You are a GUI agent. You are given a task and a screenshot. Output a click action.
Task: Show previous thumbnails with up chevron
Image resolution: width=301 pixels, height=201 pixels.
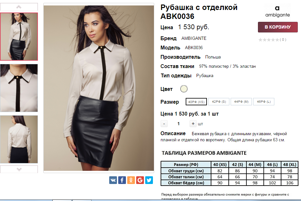[19, 7]
